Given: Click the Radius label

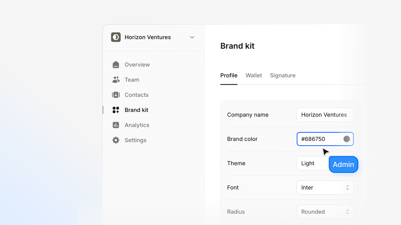Looking at the screenshot, I should coord(236,212).
